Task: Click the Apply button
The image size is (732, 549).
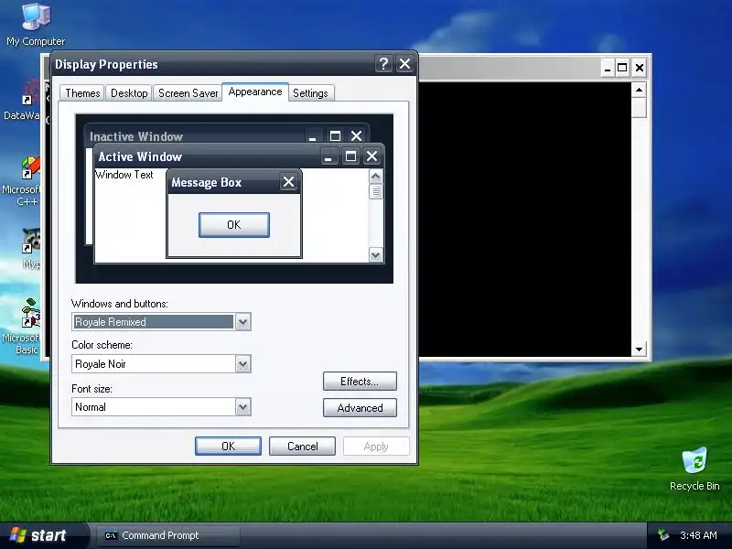Action: (x=376, y=446)
